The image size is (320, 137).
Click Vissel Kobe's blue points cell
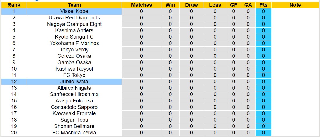[263, 11]
